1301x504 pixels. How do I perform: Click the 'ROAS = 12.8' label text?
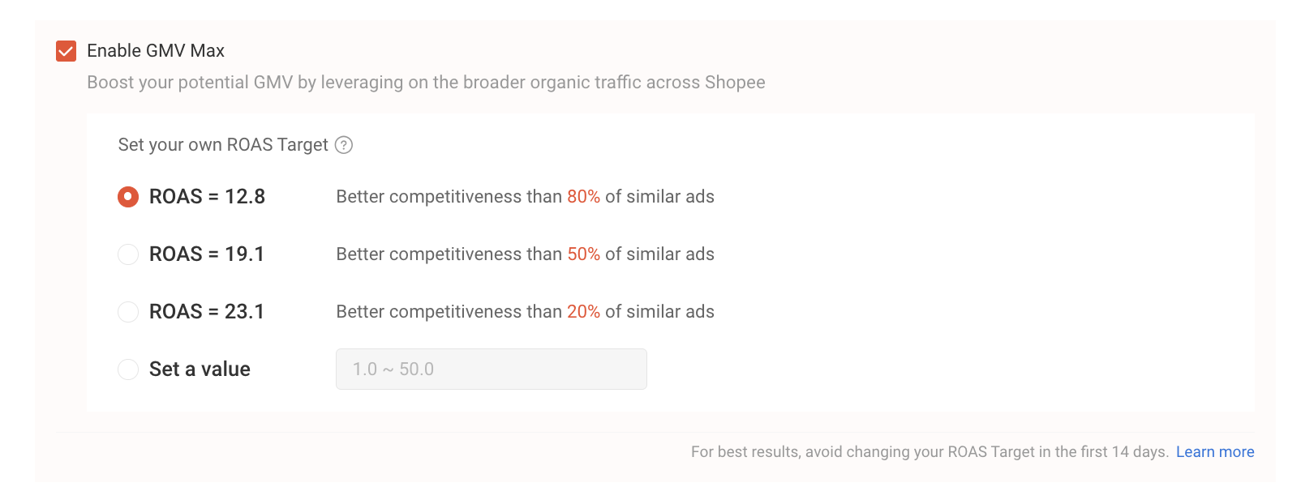[208, 197]
